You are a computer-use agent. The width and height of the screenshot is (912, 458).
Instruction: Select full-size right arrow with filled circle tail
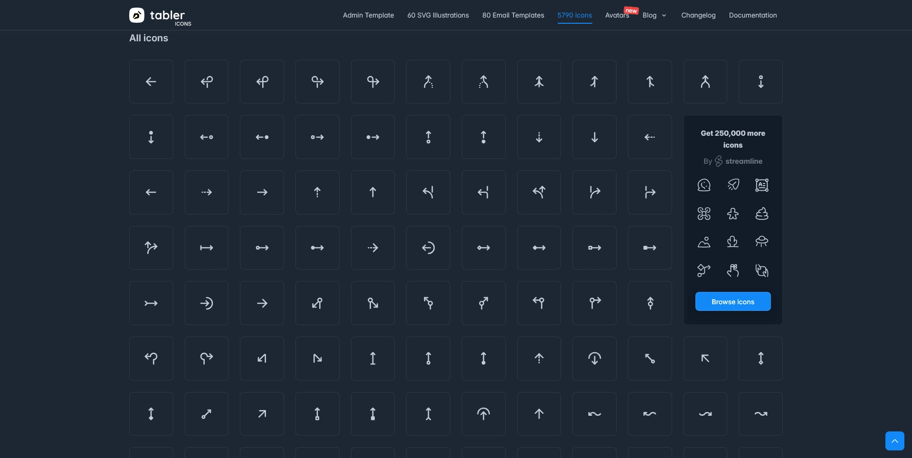pyautogui.click(x=317, y=248)
